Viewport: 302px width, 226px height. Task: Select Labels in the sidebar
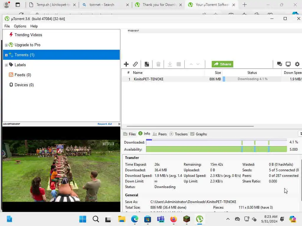coord(20,65)
